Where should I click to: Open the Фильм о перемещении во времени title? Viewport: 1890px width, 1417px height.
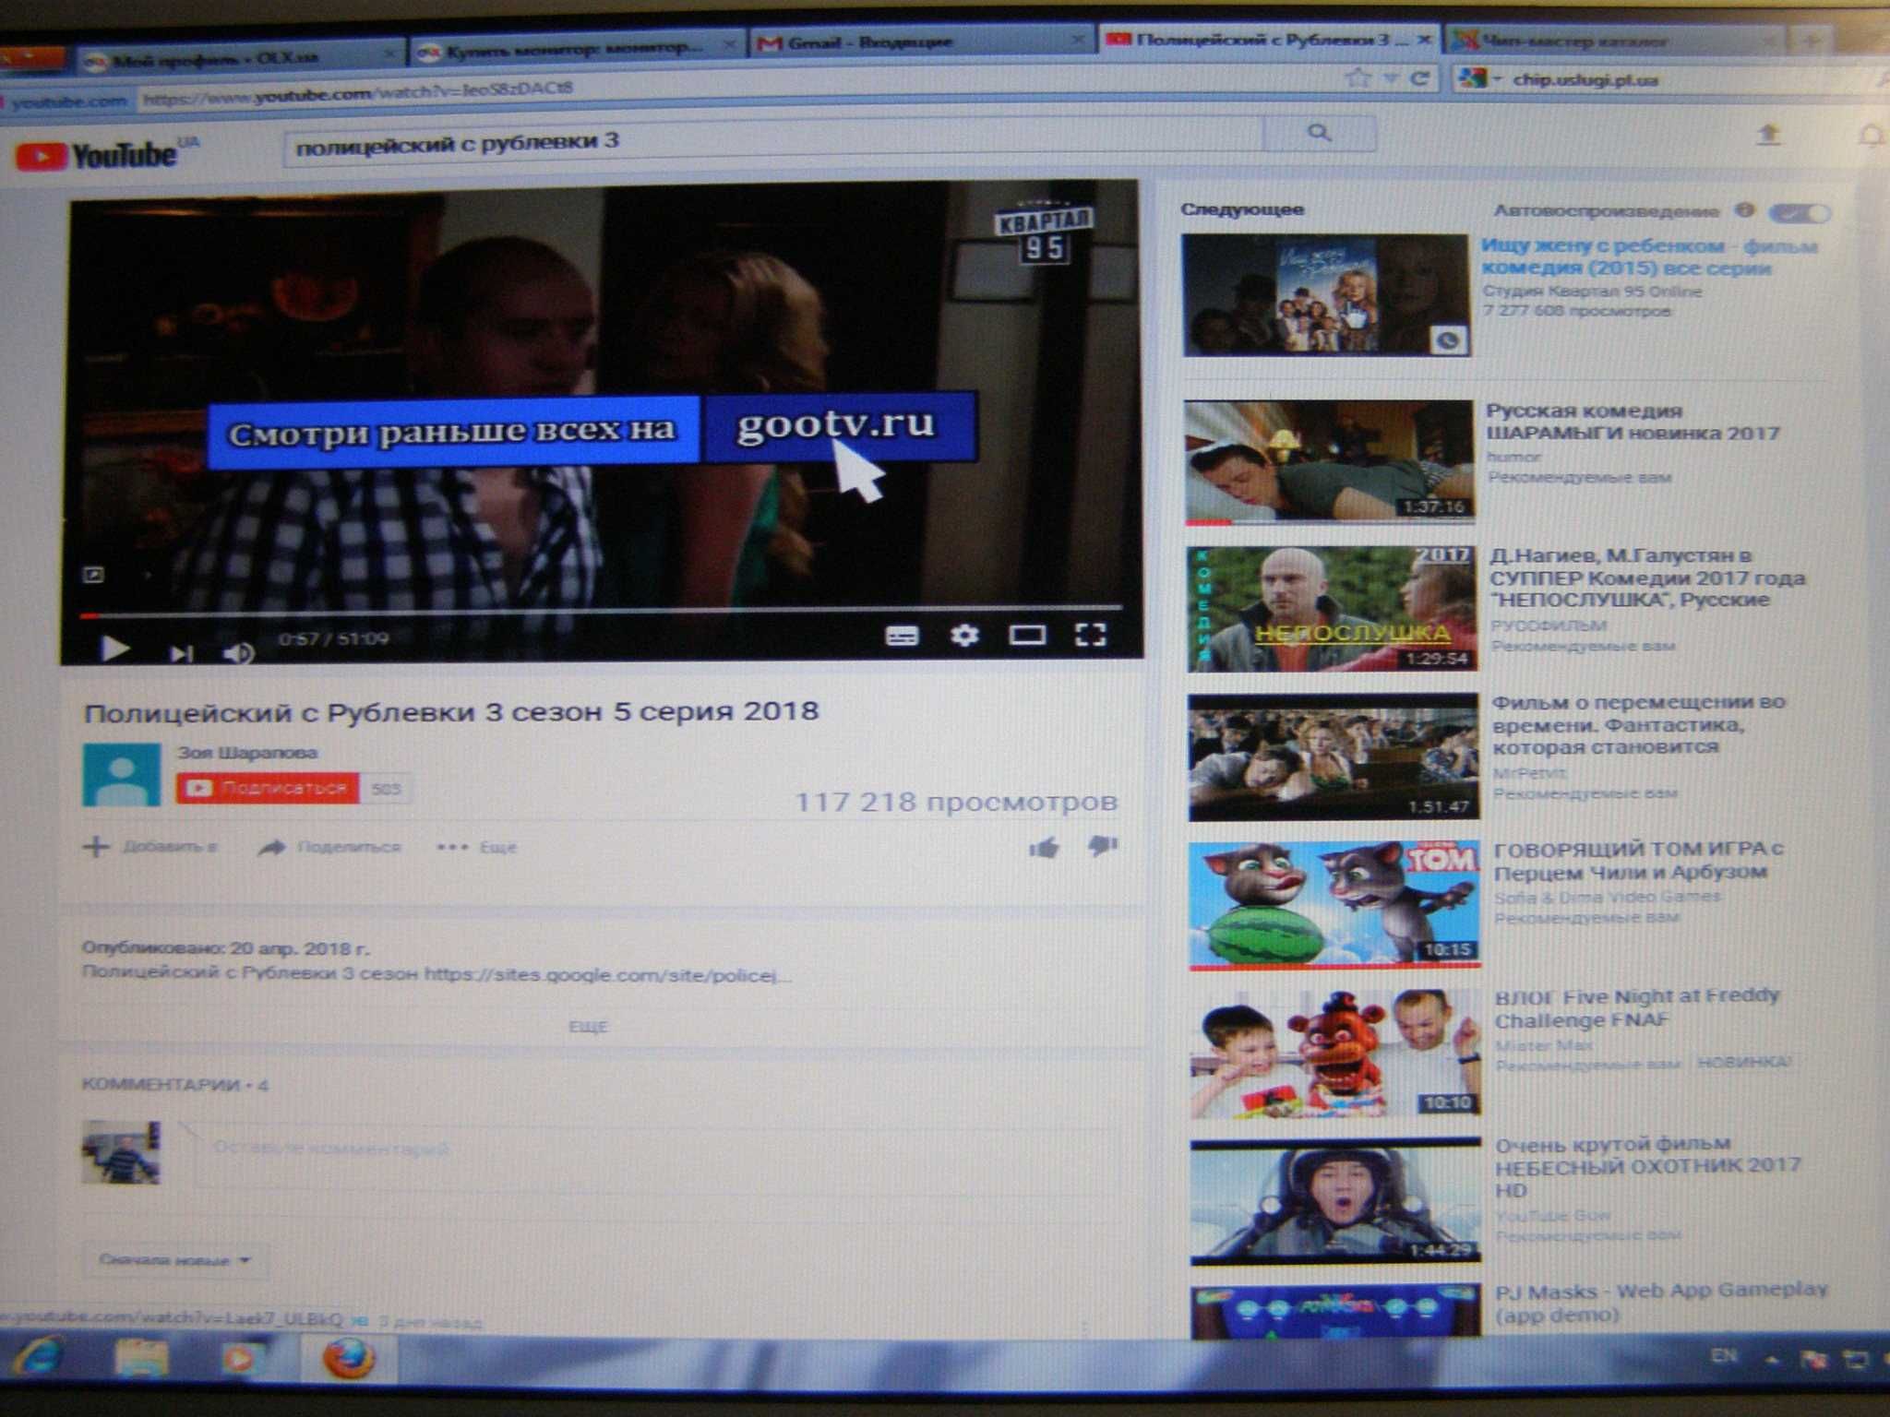pos(1638,724)
